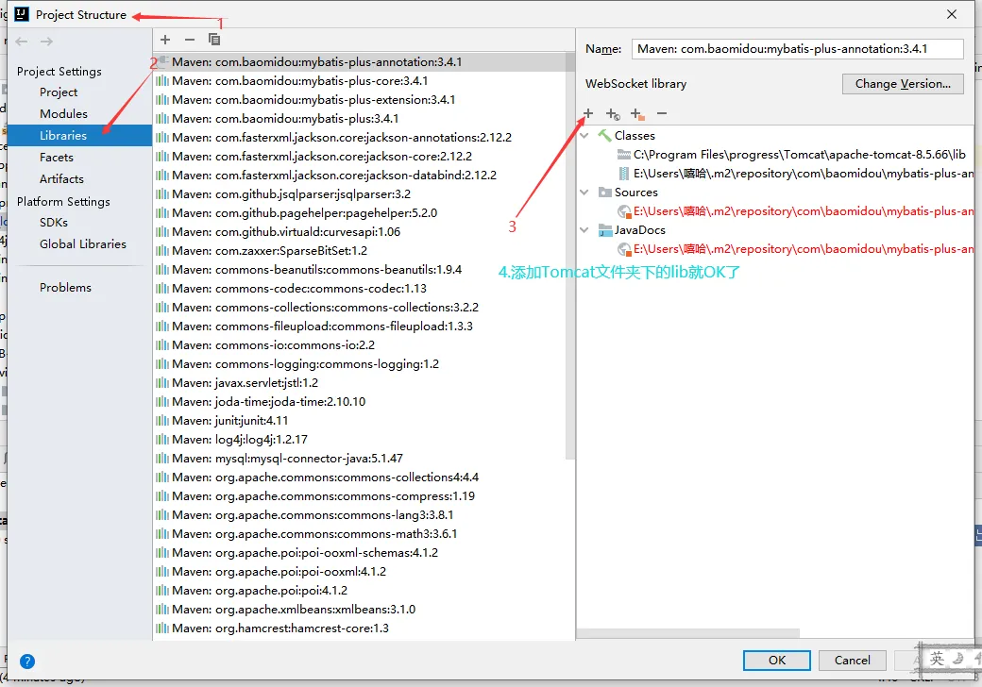The height and width of the screenshot is (687, 982).
Task: Select Maven: commons-beanutils:1.9.4 library
Action: (362, 269)
